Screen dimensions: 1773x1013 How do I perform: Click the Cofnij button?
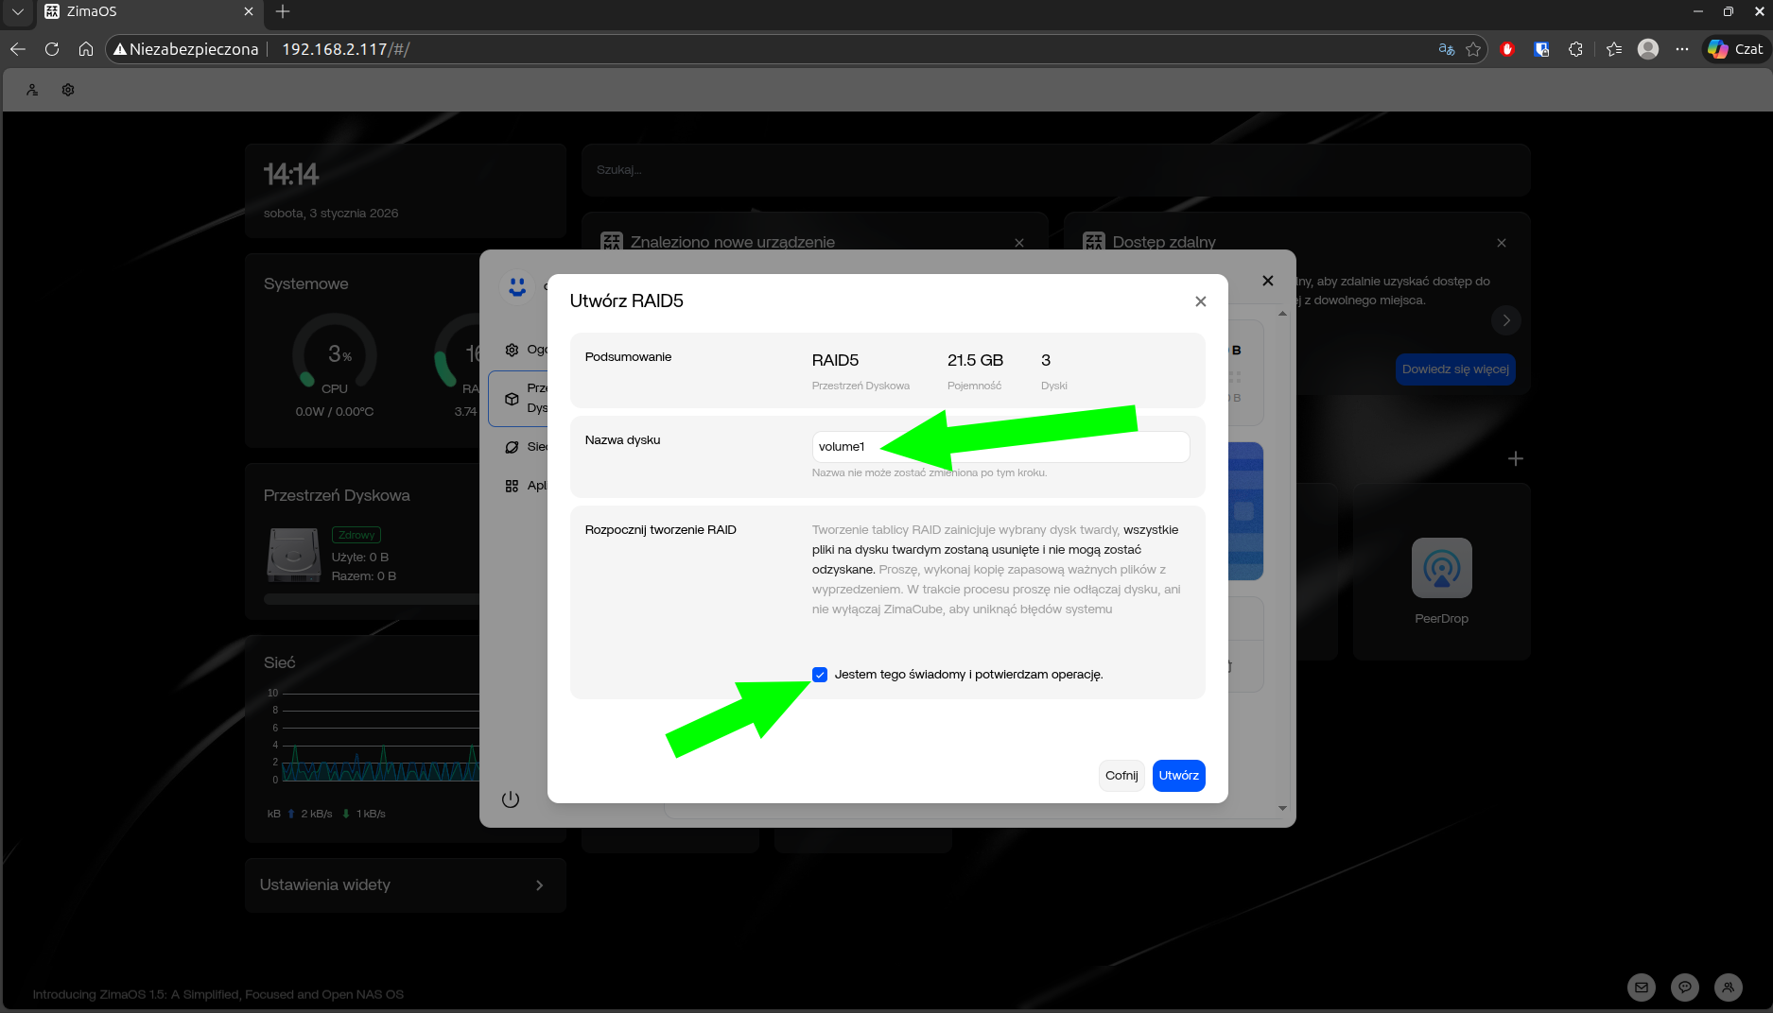point(1121,776)
